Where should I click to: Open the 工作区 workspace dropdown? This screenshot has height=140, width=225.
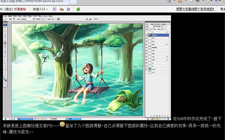click(96, 19)
